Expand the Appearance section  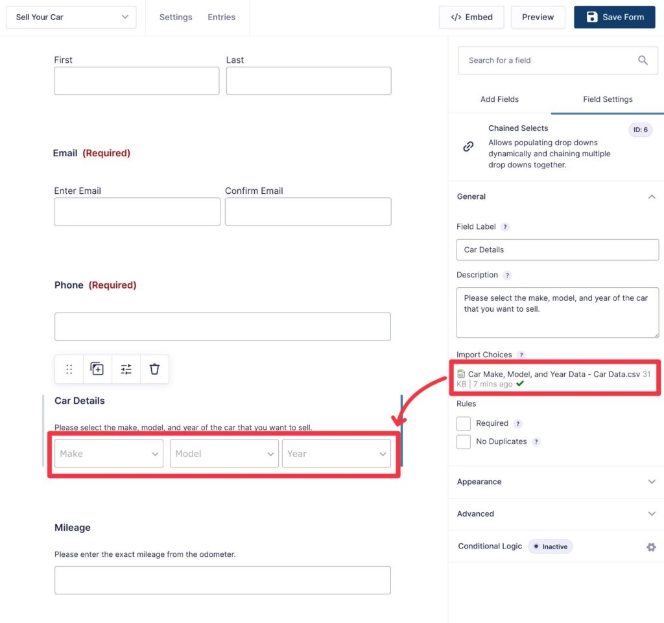[556, 482]
